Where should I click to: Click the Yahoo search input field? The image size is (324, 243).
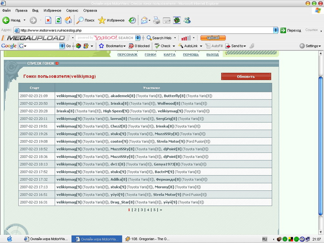click(x=105, y=38)
